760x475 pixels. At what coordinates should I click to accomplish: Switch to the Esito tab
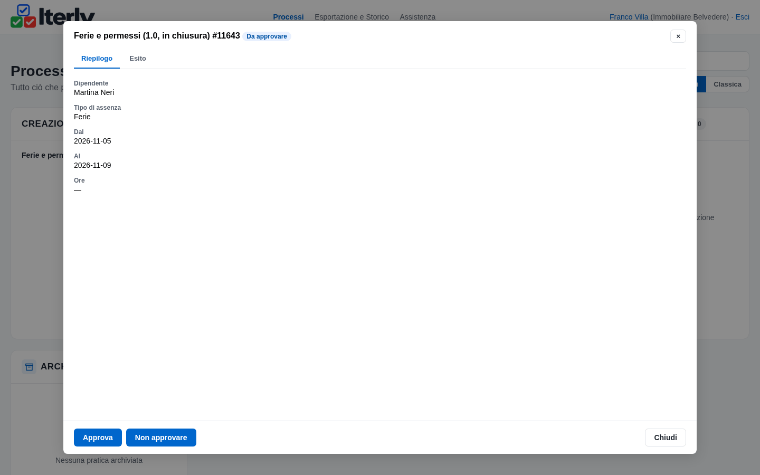pos(138,59)
